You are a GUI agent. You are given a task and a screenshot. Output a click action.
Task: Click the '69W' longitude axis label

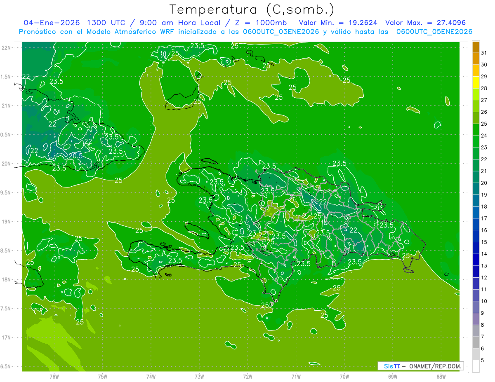pos(392,376)
